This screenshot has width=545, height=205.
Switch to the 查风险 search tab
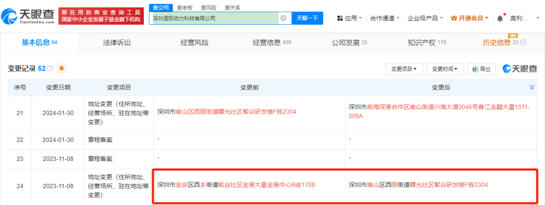point(208,7)
